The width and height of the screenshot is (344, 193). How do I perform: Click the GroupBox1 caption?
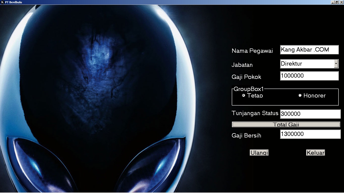point(249,89)
